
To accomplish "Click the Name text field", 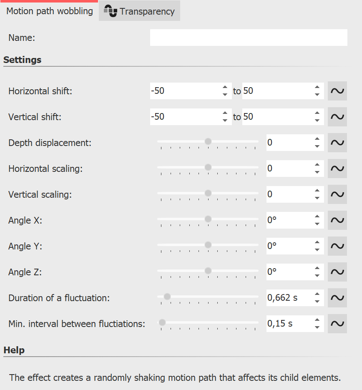I will point(248,38).
